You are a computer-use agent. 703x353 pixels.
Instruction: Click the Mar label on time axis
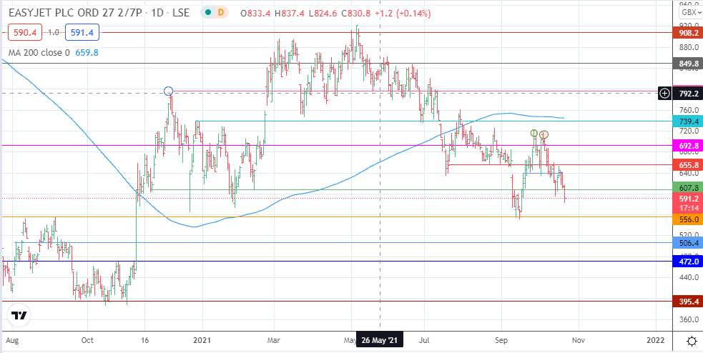[275, 340]
